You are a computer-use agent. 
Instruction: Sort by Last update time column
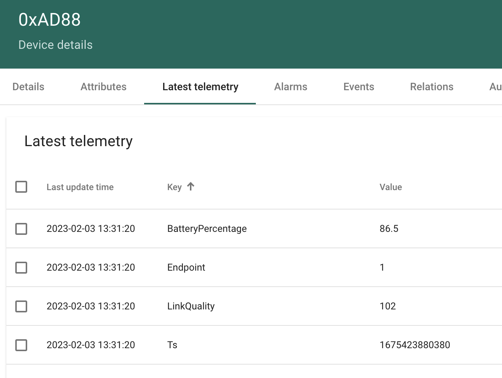coord(80,187)
